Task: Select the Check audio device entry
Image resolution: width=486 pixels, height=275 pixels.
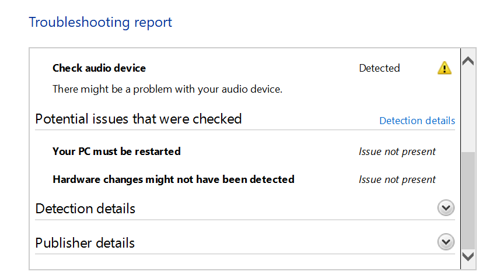Action: pos(99,68)
